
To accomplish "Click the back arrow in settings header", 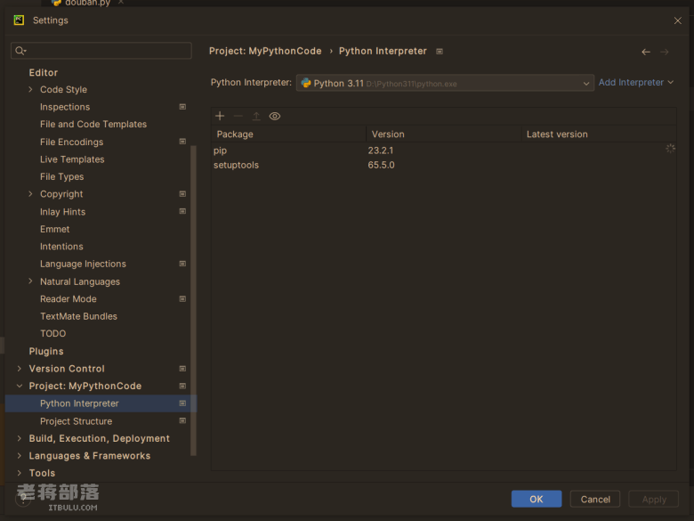I will pyautogui.click(x=646, y=52).
